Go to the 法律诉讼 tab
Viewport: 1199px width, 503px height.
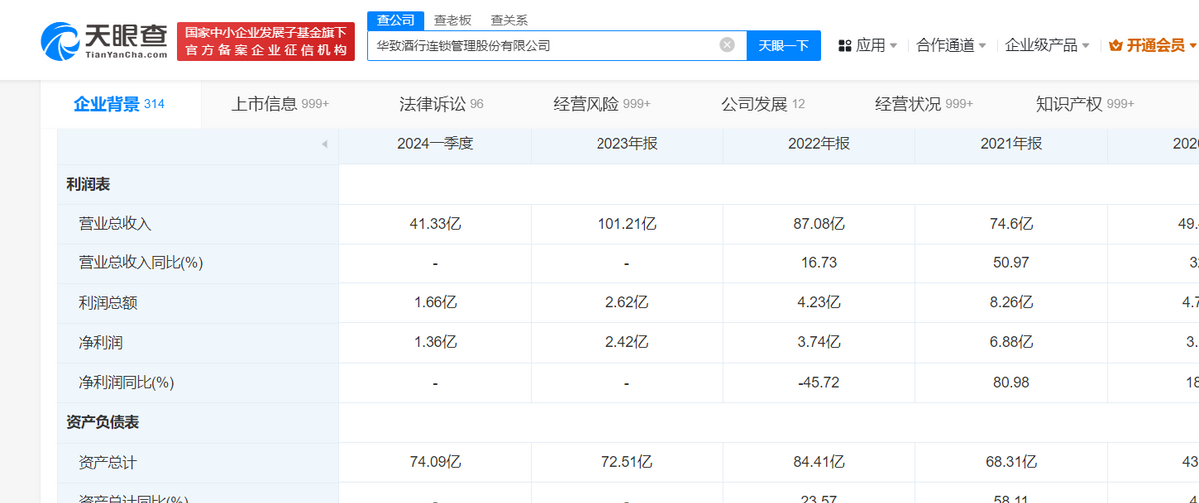coord(441,104)
